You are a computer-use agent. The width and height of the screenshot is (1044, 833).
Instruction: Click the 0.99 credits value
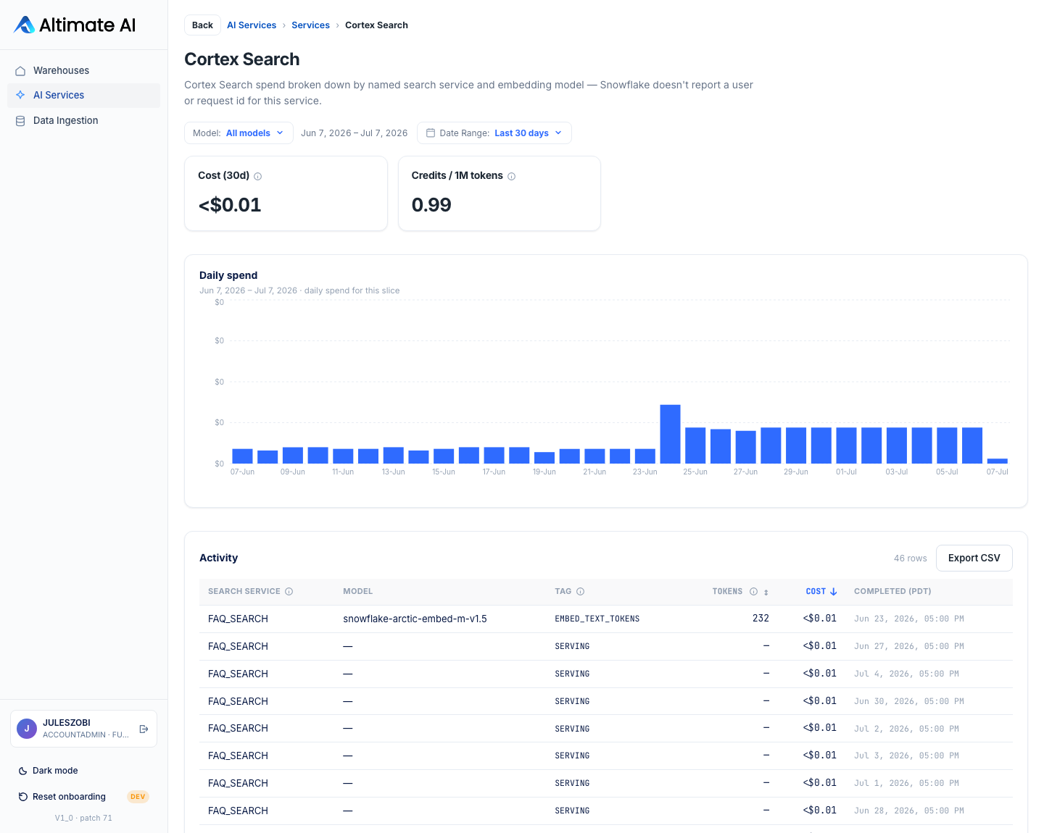(x=431, y=205)
